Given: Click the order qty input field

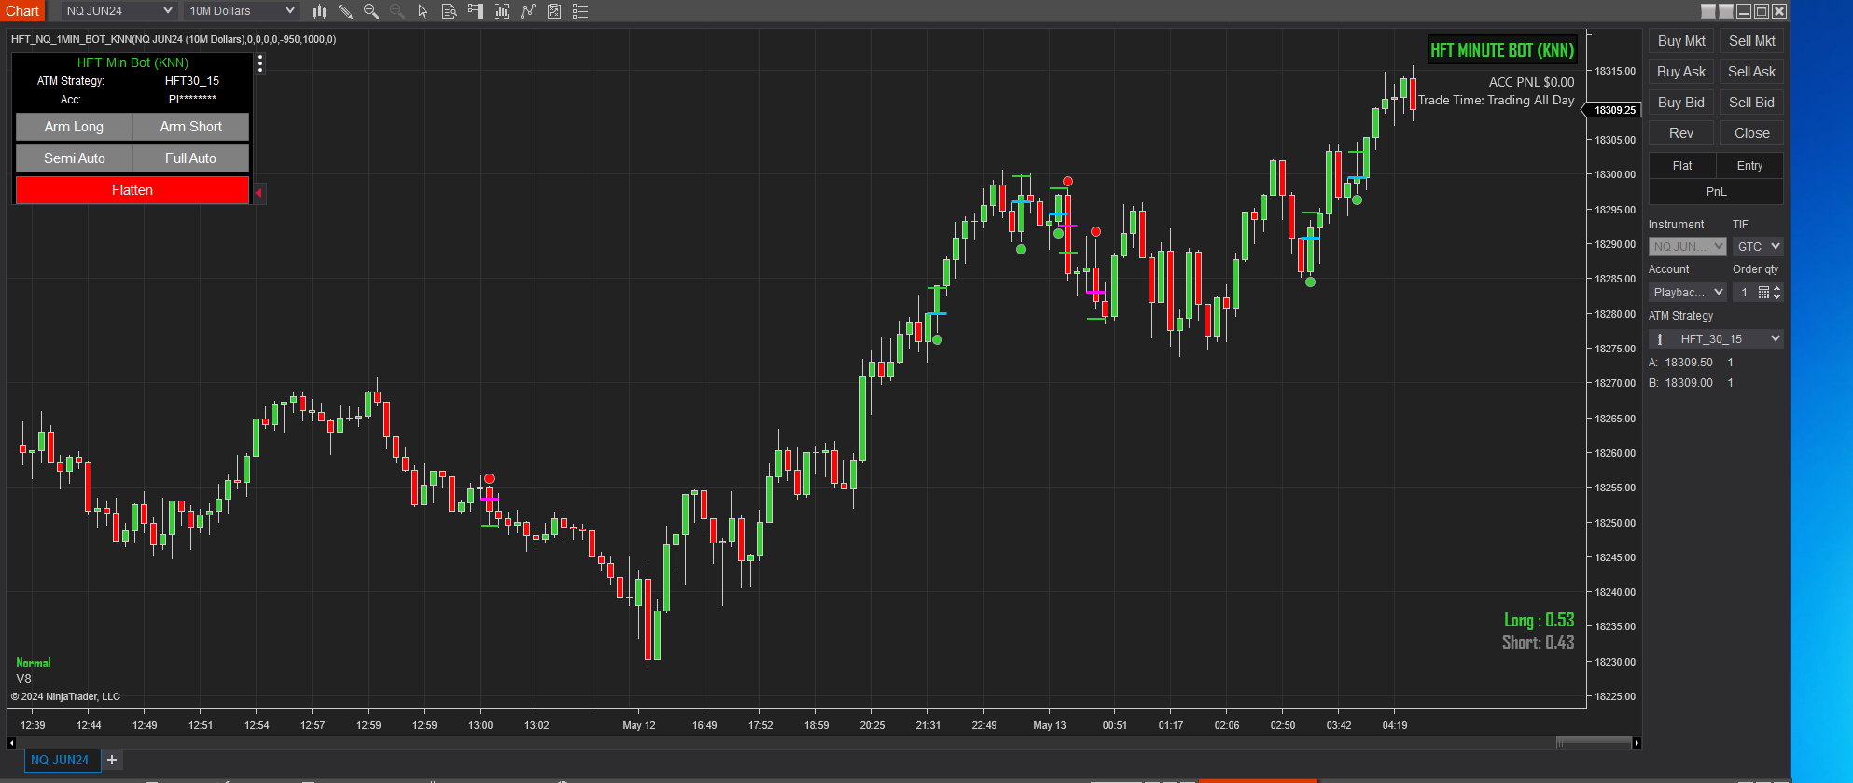Looking at the screenshot, I should [1744, 293].
